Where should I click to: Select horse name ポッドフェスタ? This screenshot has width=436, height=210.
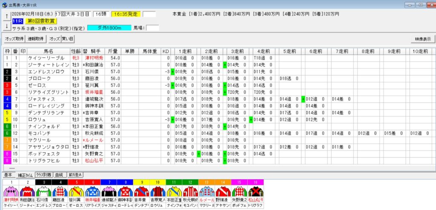44,153
